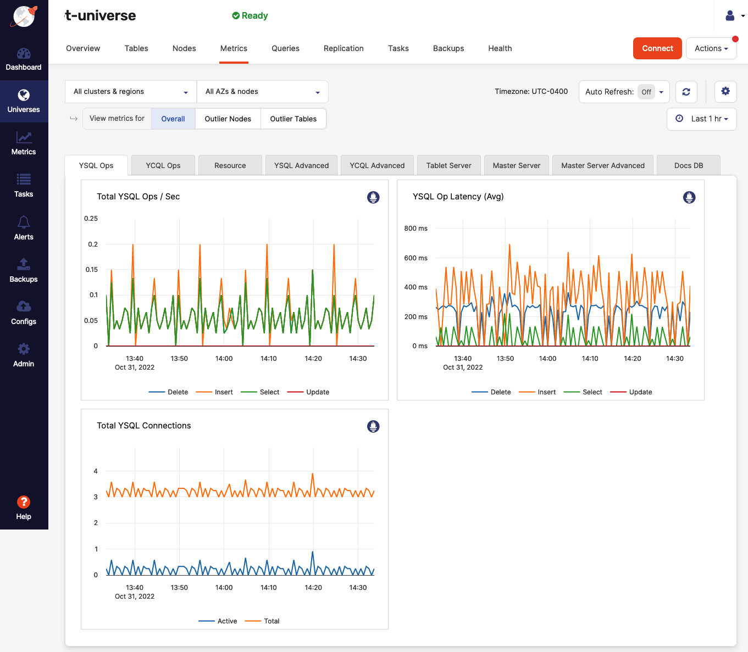This screenshot has height=652, width=748.
Task: Open the Replication tab
Action: click(x=343, y=48)
